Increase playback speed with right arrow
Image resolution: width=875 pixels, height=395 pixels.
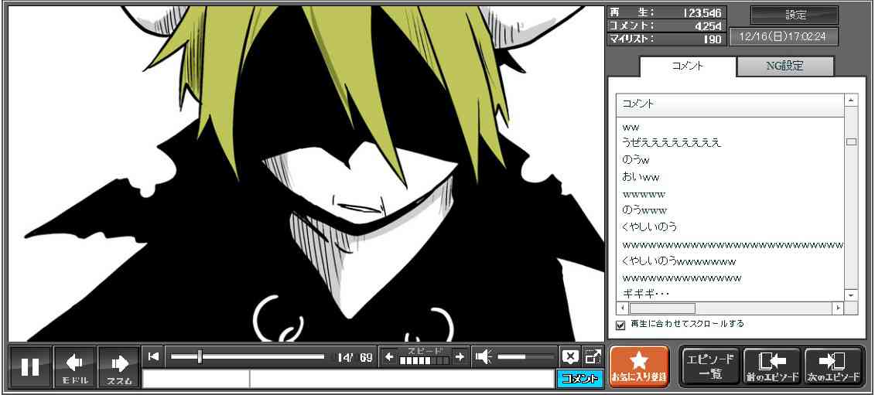[x=460, y=356]
